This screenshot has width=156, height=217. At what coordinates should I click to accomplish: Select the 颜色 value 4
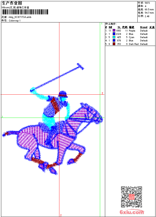pyautogui.click(x=145, y=6)
